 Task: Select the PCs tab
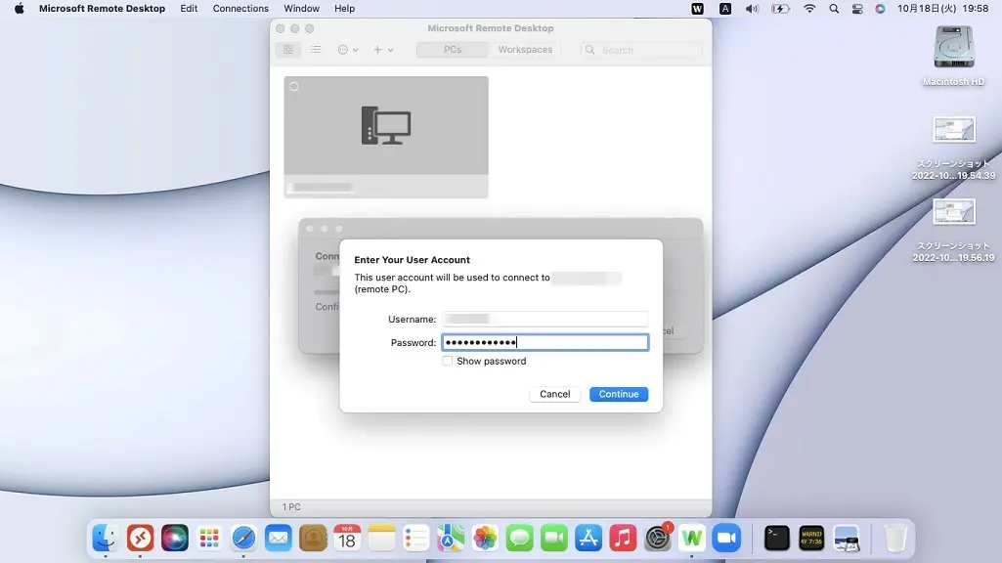tap(452, 50)
